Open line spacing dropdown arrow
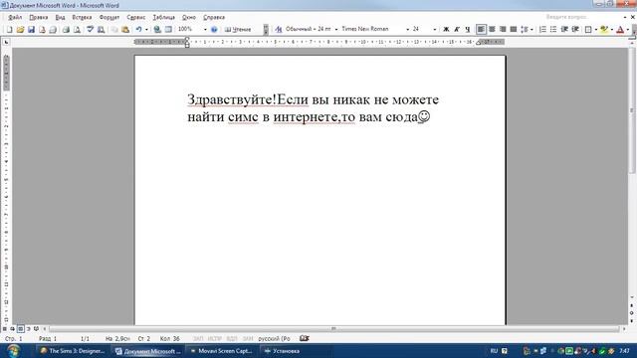Viewport: 637px width, 358px height. [531, 29]
